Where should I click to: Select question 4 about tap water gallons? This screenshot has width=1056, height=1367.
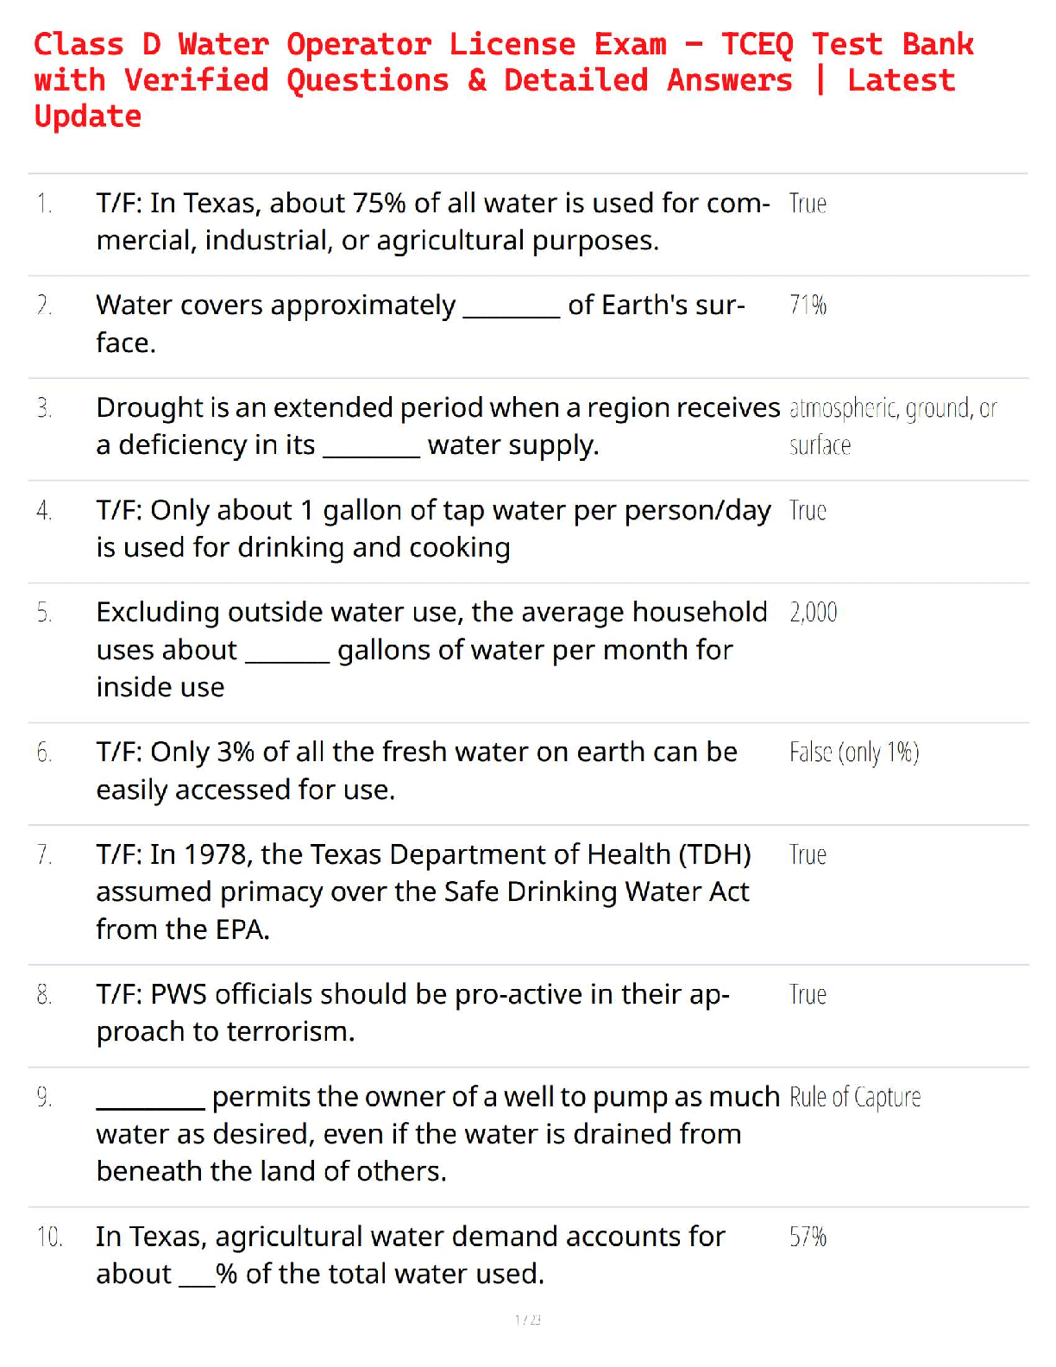433,529
